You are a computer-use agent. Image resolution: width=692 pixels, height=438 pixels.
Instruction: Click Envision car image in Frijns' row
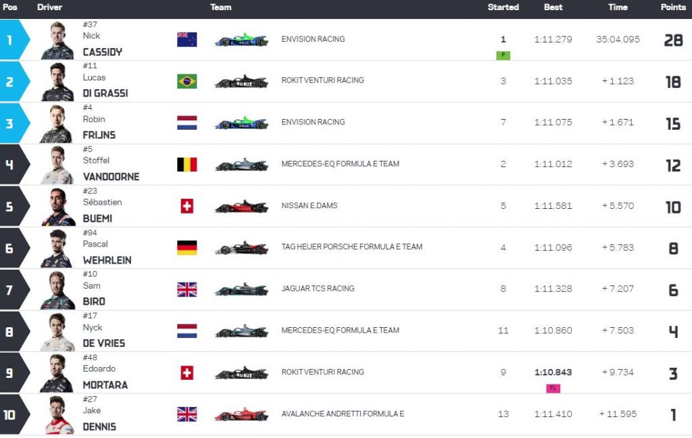241,123
